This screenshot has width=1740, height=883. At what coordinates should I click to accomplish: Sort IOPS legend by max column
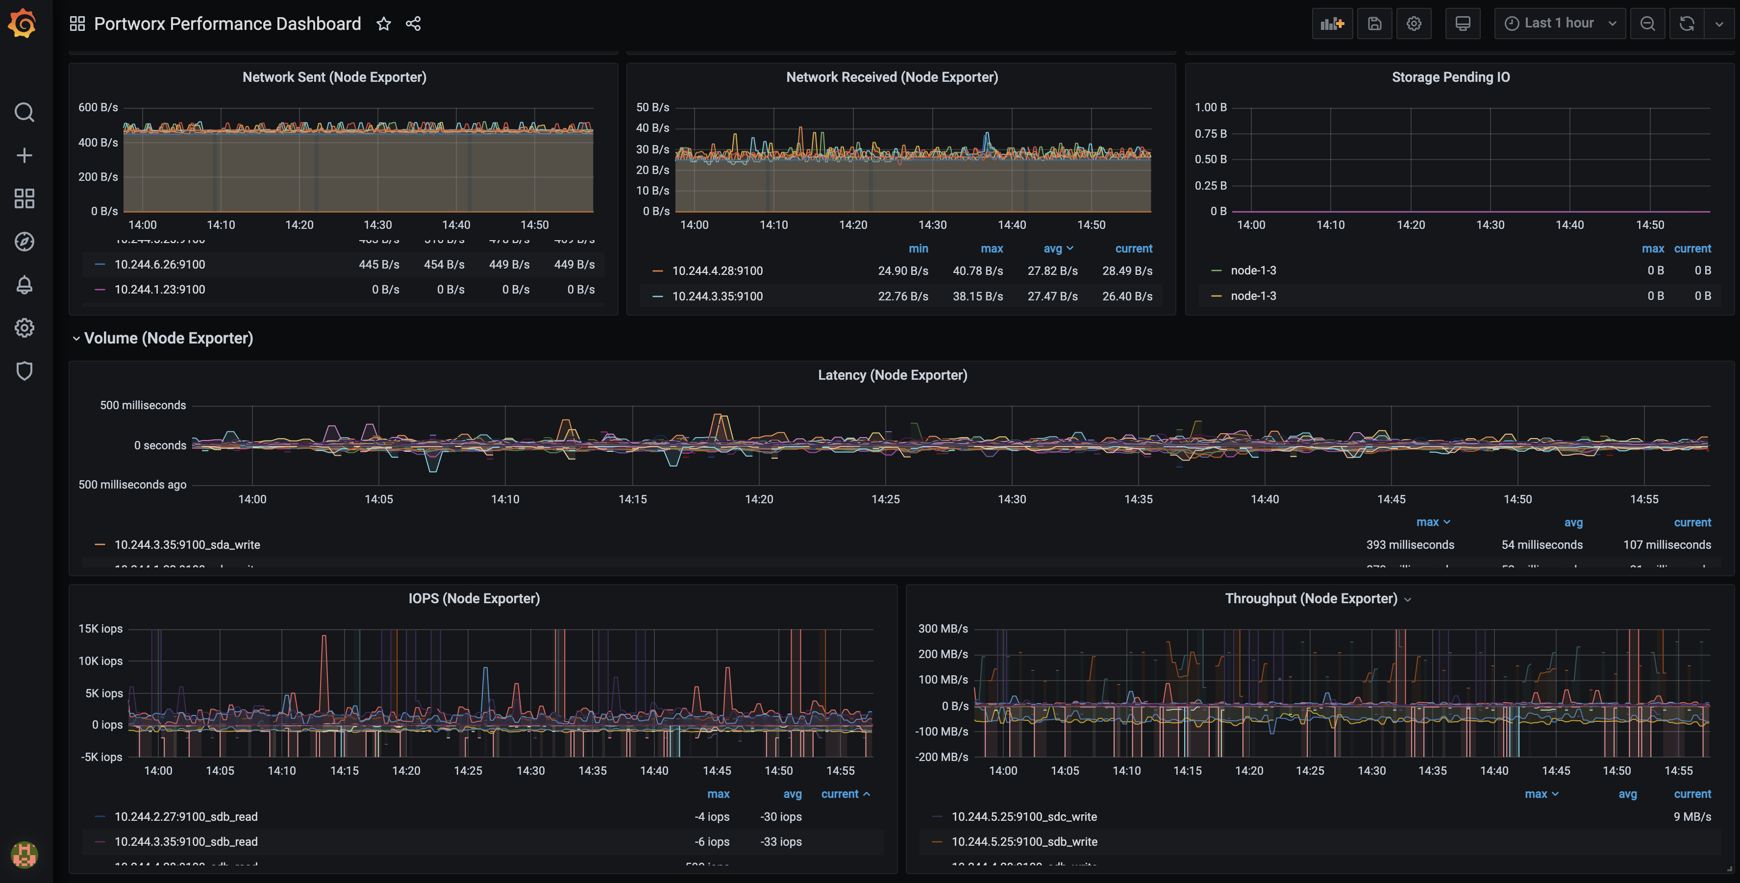pyautogui.click(x=718, y=794)
